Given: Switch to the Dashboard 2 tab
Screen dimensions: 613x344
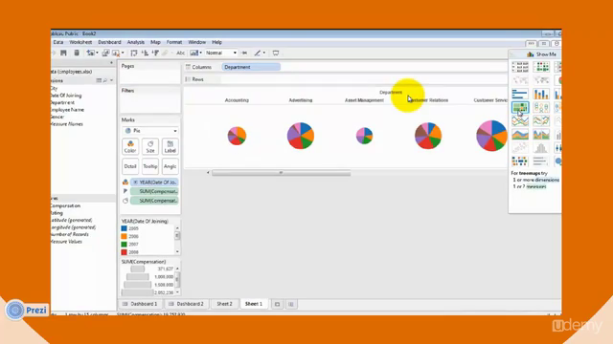Looking at the screenshot, I should click(186, 304).
